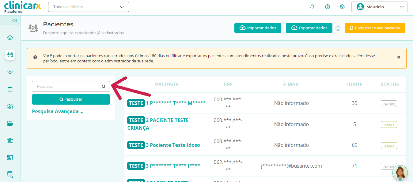Screen dimensions: 413x182
Task: Click the Importar dados button
Action: pos(258,28)
